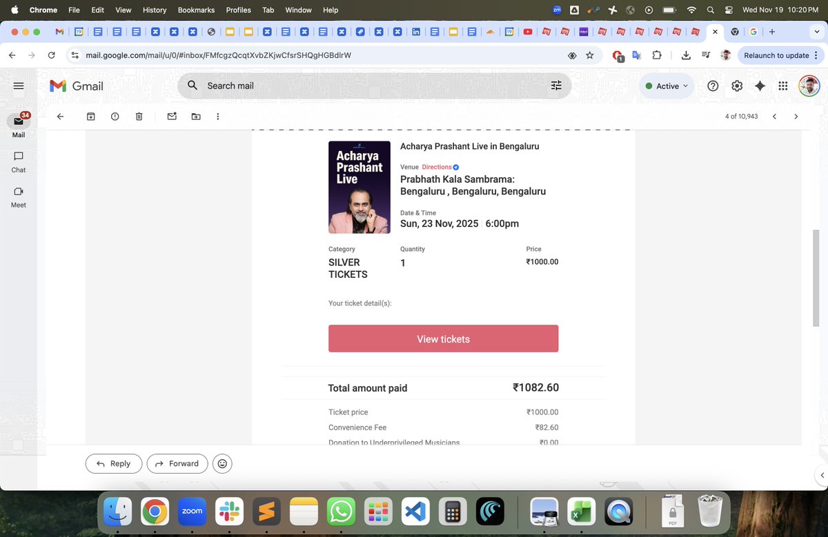Switch to the YouTube browser tab
This screenshot has width=828, height=537.
(x=528, y=32)
